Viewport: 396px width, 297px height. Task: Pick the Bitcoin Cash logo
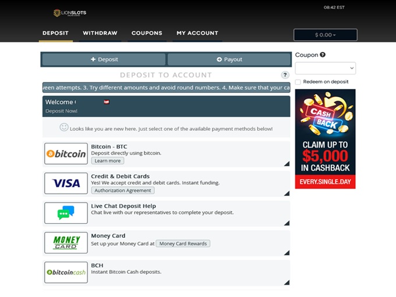(x=66, y=272)
